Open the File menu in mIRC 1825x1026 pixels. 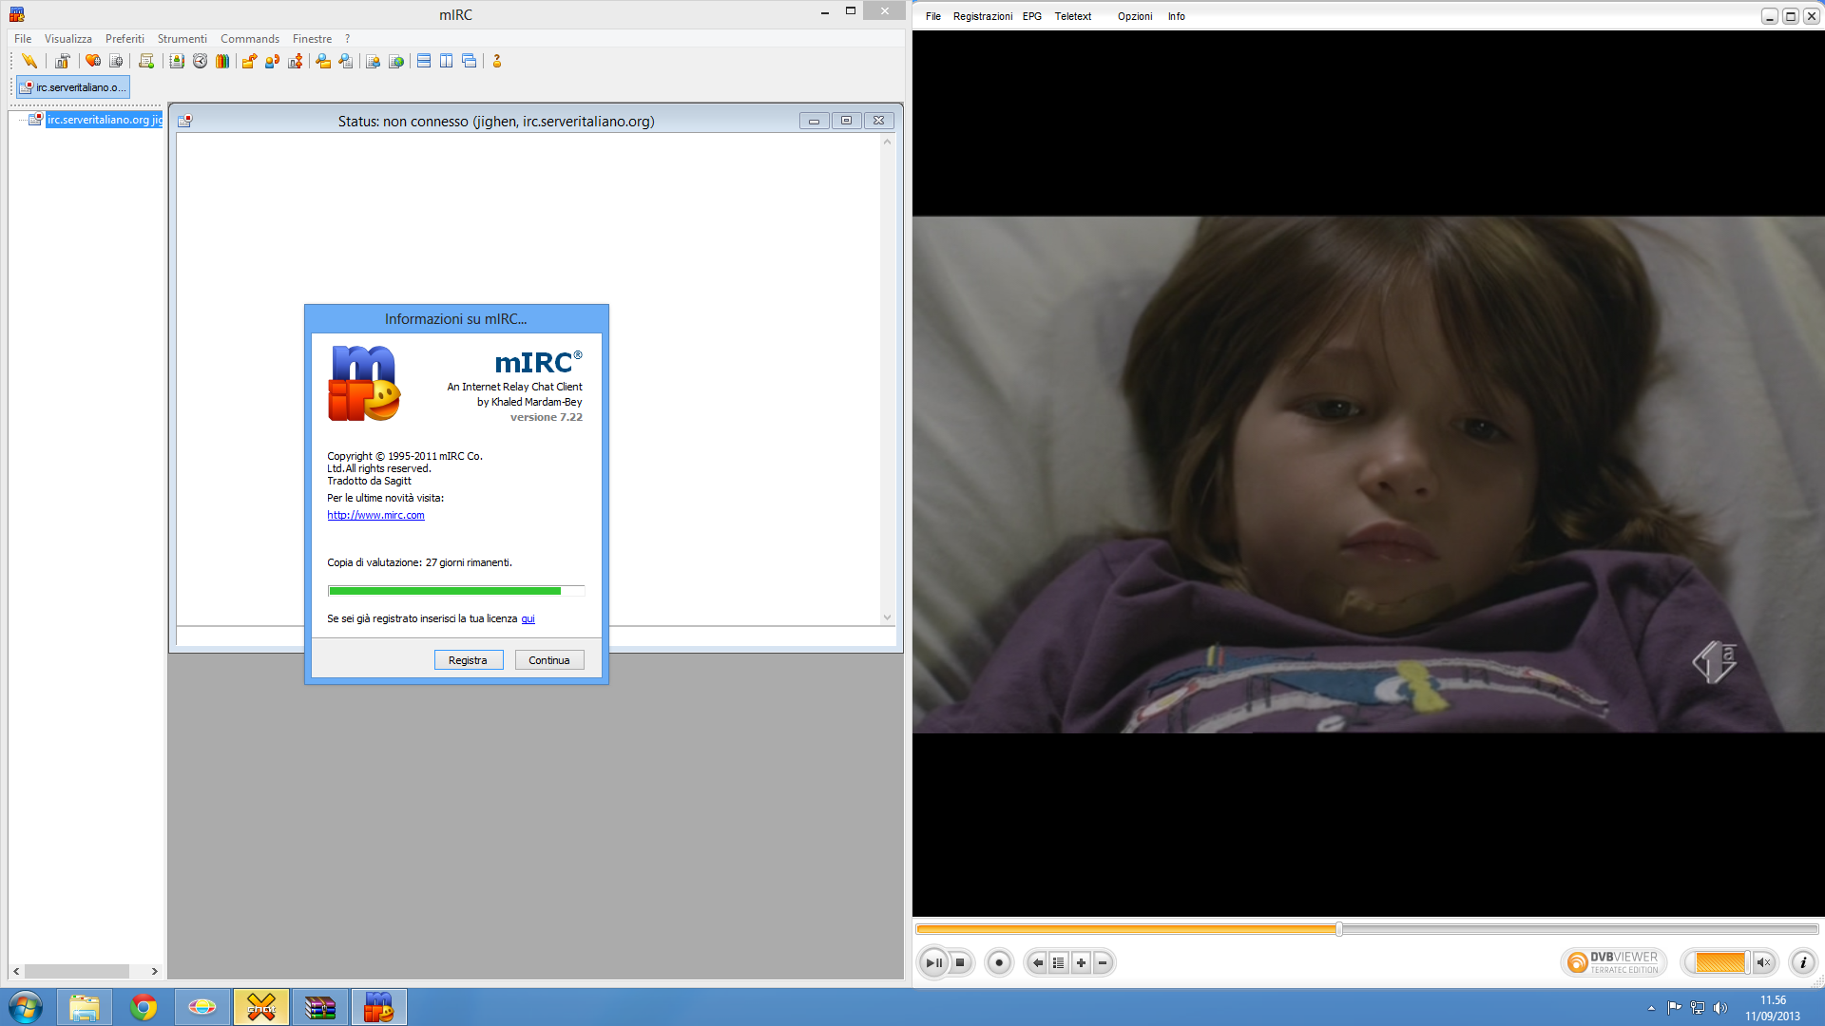tap(23, 39)
